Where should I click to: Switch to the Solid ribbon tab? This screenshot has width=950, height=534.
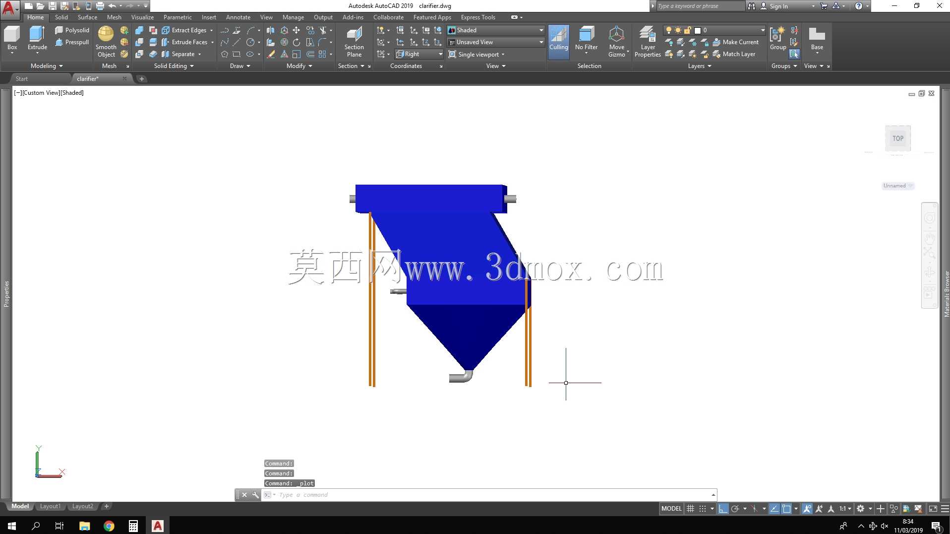click(61, 17)
